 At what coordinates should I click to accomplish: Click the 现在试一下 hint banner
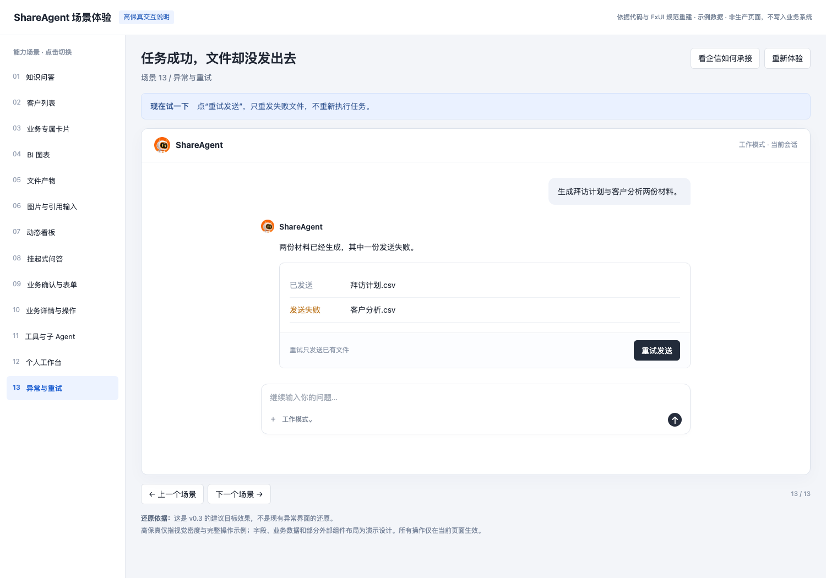476,106
